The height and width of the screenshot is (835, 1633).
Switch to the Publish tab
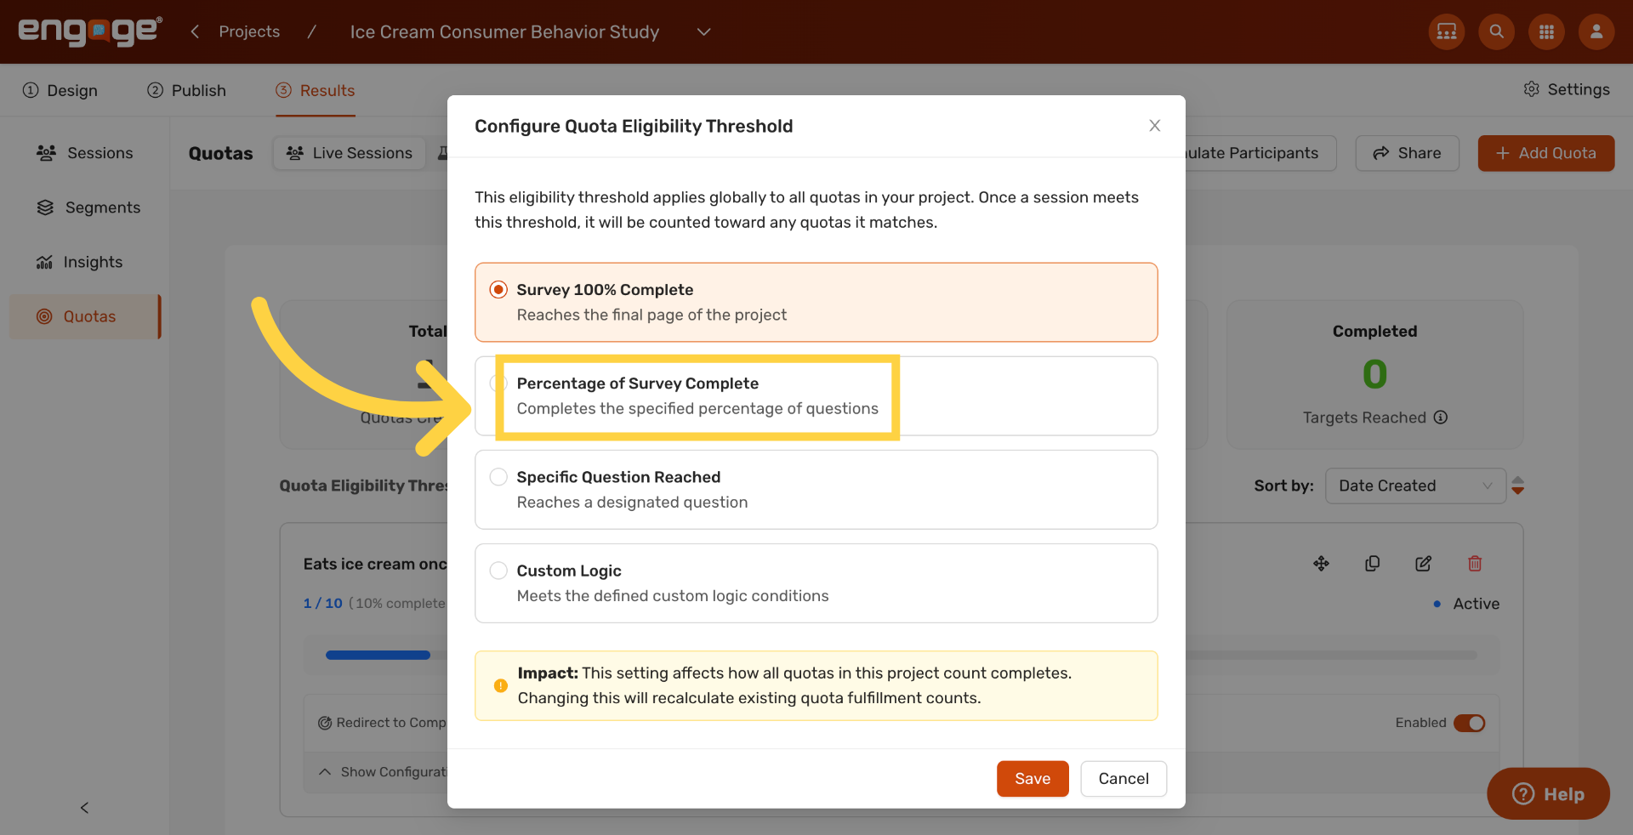(187, 90)
